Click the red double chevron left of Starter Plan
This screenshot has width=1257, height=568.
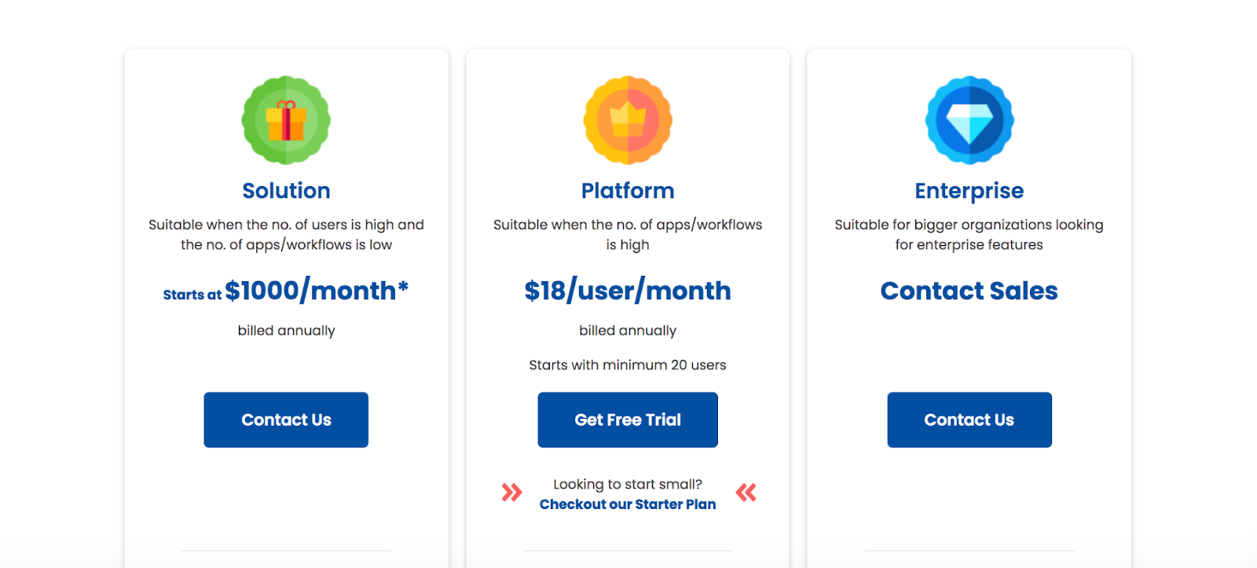click(511, 493)
